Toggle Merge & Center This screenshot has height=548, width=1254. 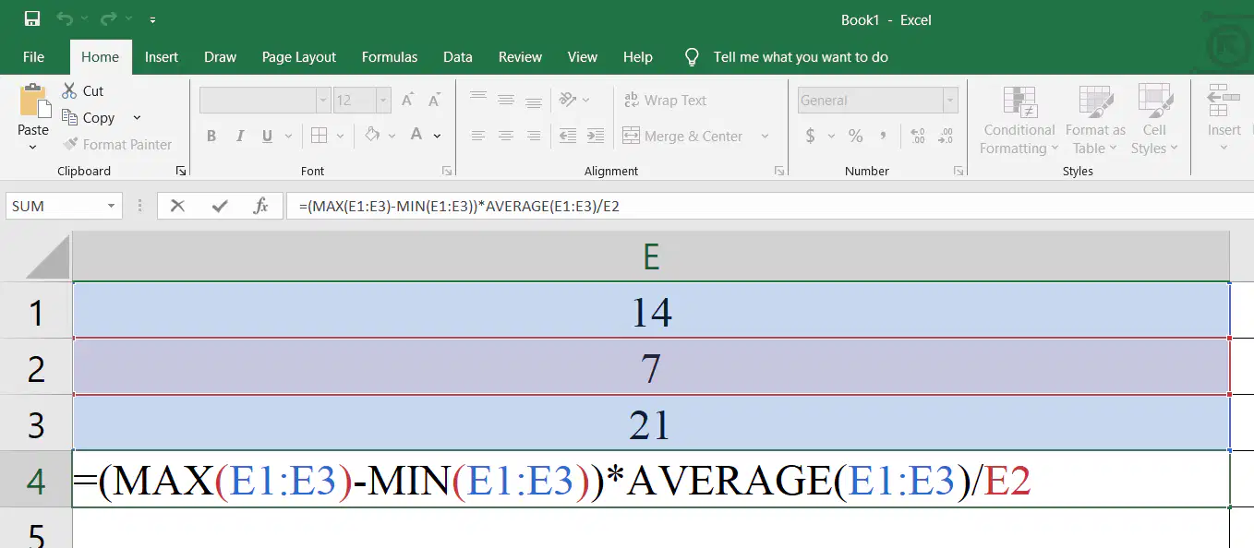tap(683, 136)
